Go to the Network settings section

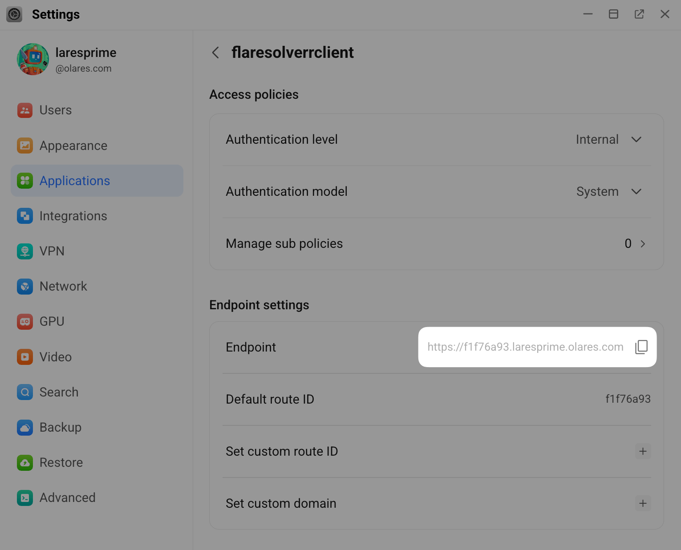(63, 287)
